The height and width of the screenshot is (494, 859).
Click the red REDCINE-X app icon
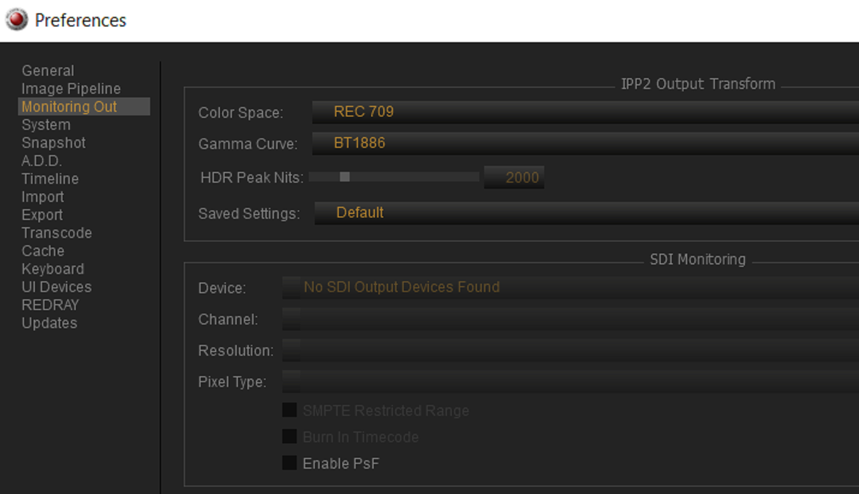[x=17, y=19]
